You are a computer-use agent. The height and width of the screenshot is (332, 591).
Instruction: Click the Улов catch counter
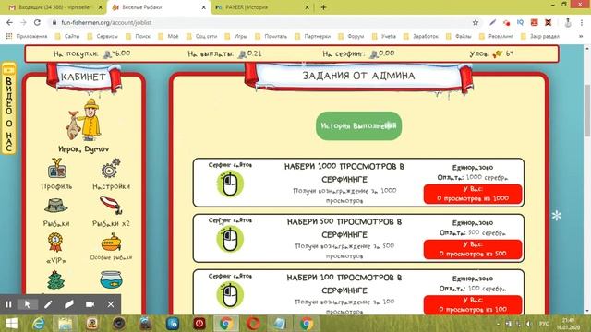click(x=491, y=53)
